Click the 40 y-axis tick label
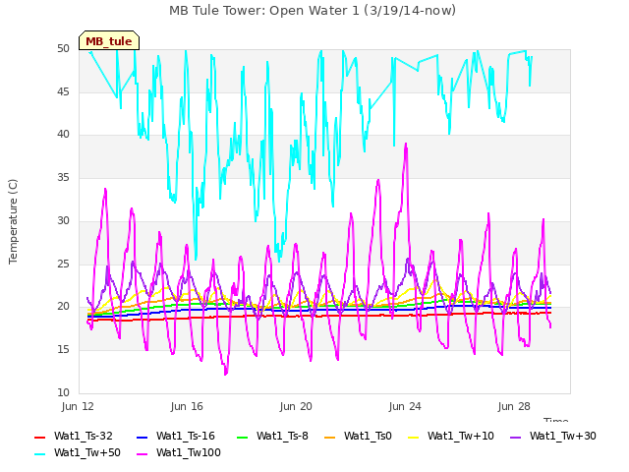 63,135
